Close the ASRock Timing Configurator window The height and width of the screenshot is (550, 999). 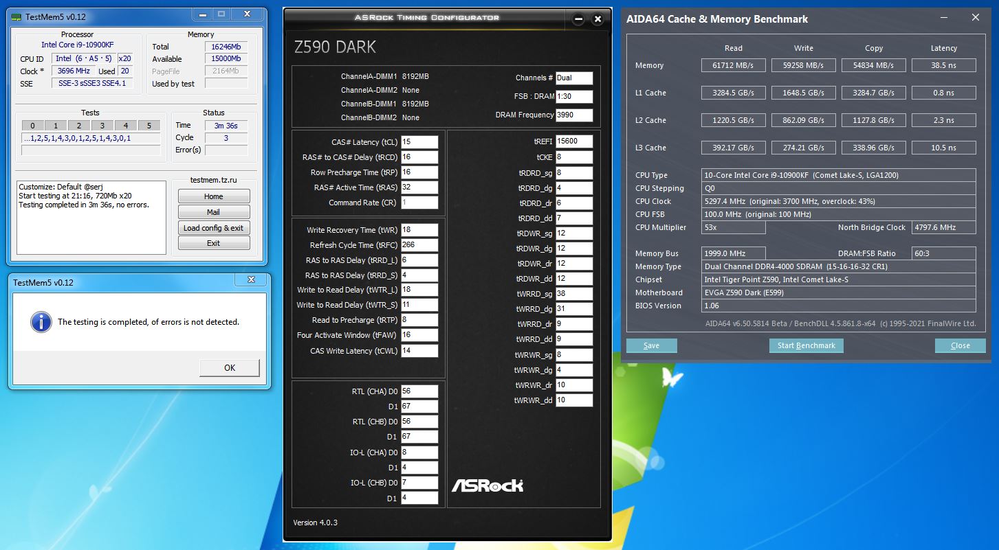tap(597, 19)
